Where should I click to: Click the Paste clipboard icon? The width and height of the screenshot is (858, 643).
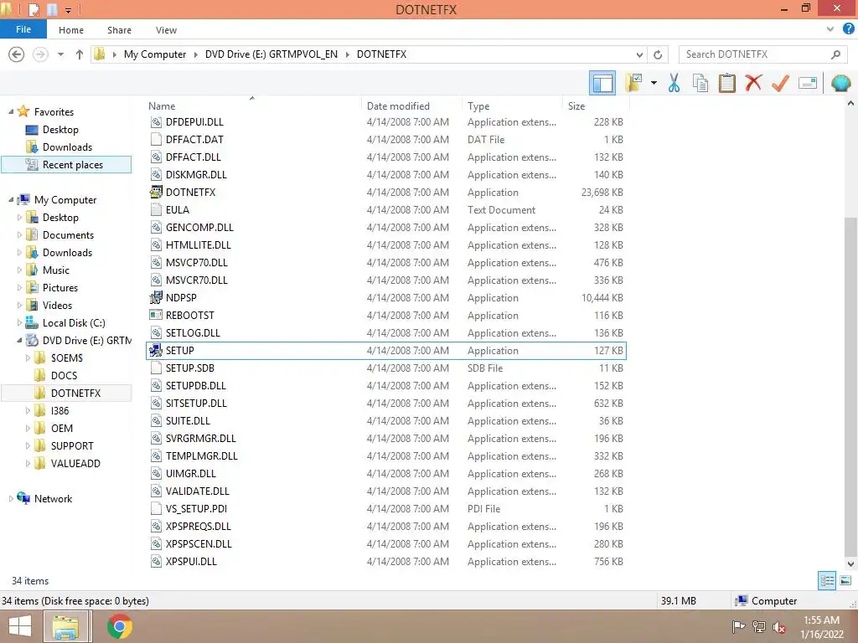click(x=726, y=83)
